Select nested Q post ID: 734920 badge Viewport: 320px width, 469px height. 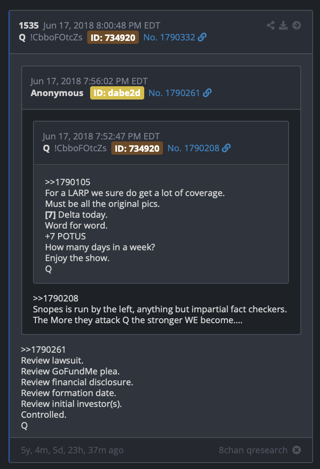pos(137,148)
